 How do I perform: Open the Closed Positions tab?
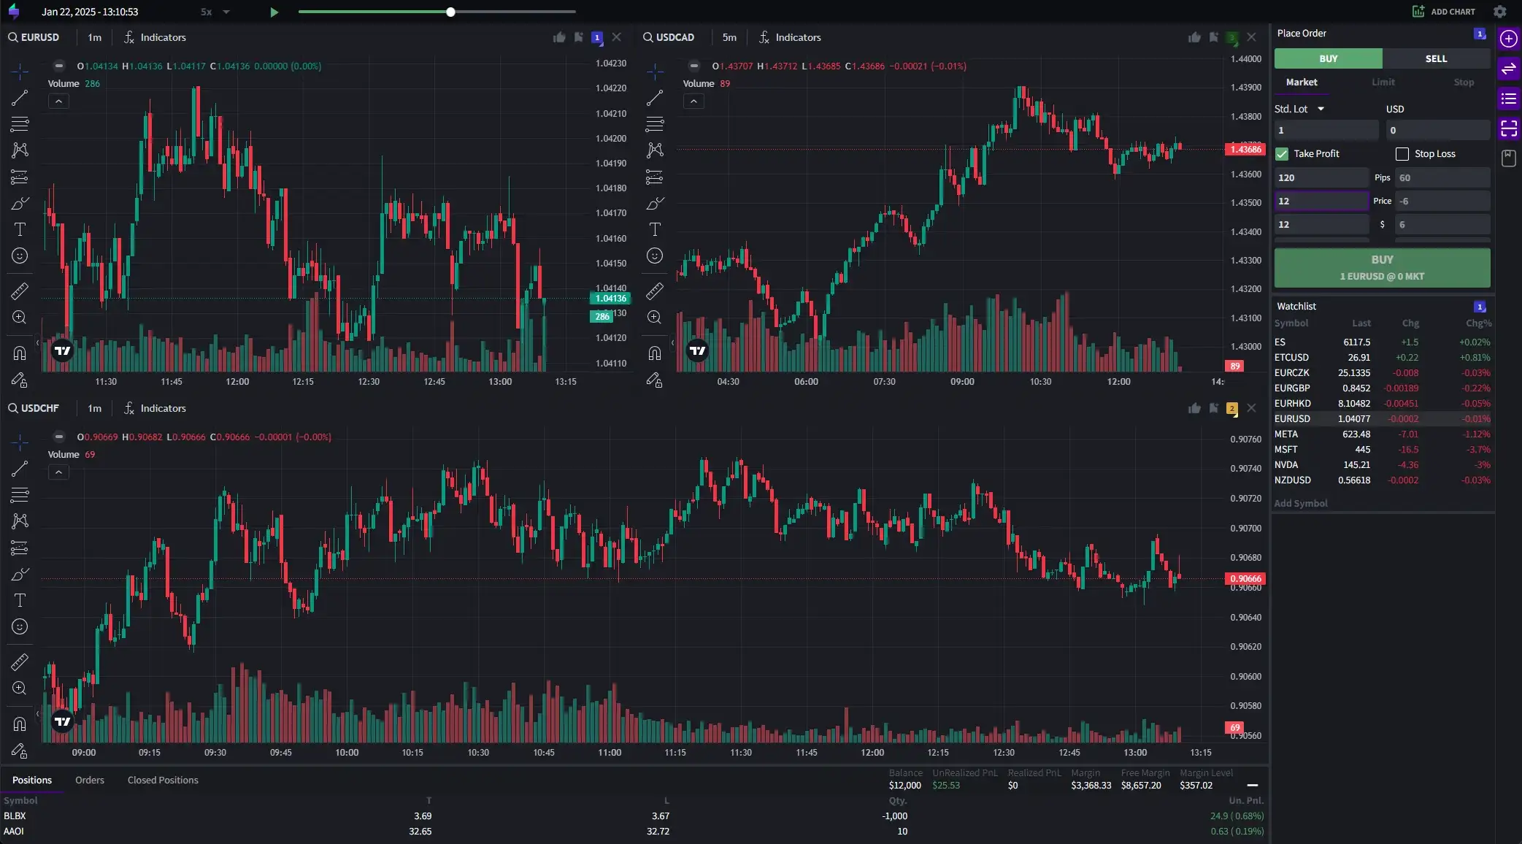(162, 780)
